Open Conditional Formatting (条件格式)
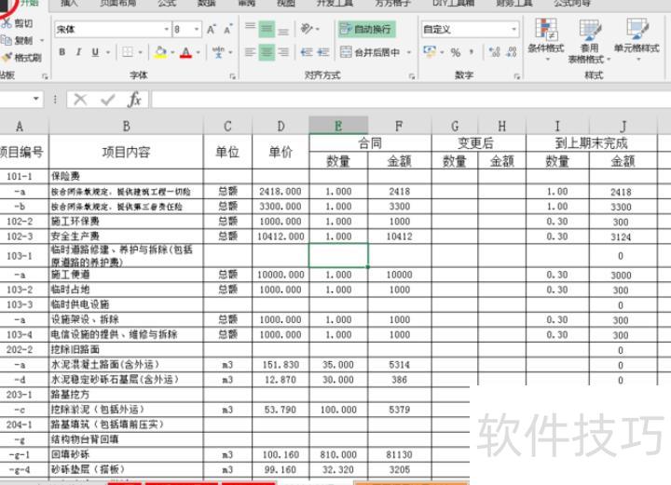The height and width of the screenshot is (485, 671). [546, 39]
